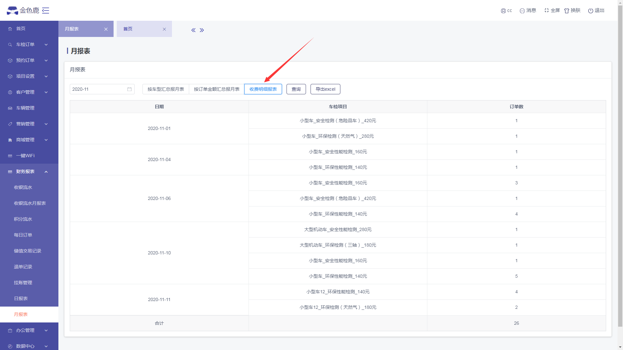Click the page vertical scrollbar
The height and width of the screenshot is (350, 623).
(620, 165)
